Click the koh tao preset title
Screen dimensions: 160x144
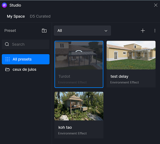[x=65, y=127]
